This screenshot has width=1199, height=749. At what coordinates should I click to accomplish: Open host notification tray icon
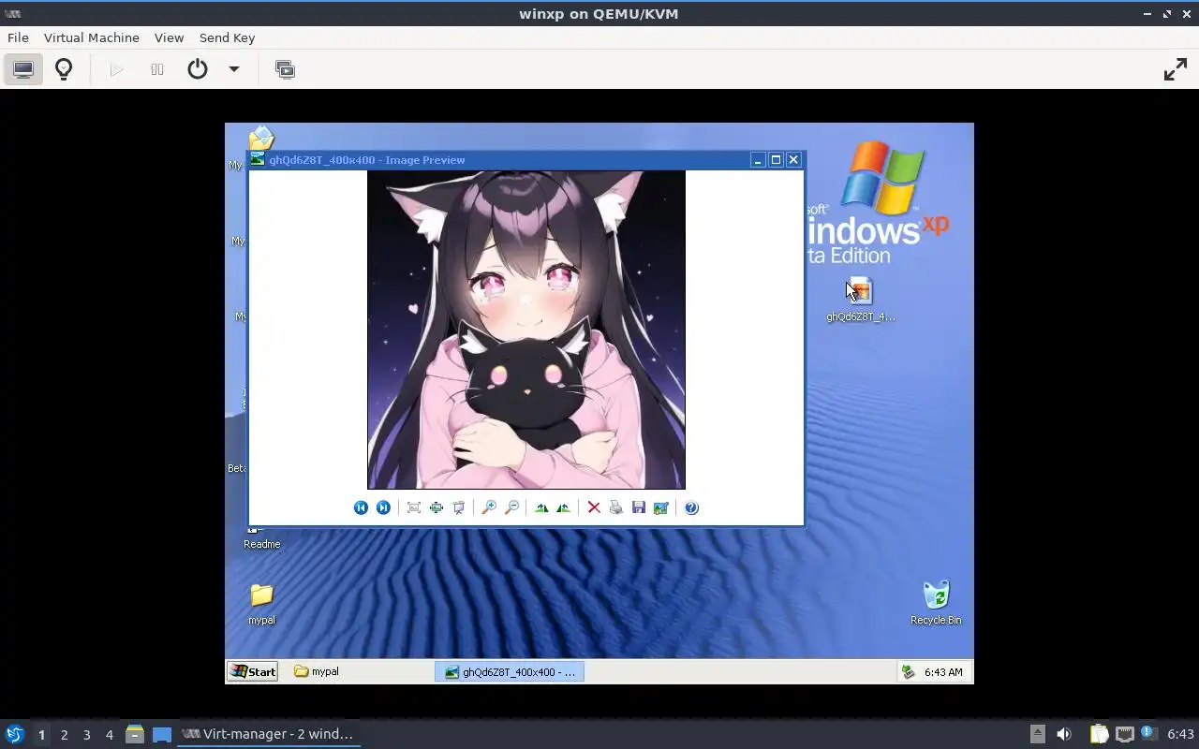[x=1149, y=734]
